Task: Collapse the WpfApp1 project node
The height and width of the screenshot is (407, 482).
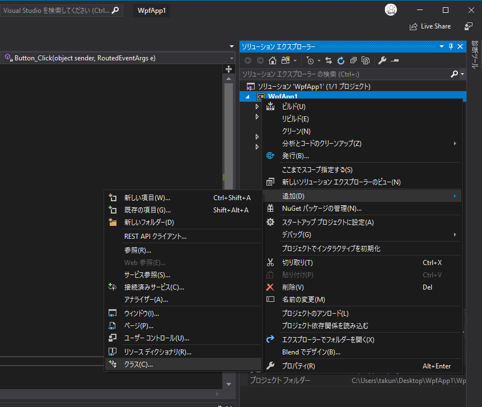Action: [248, 96]
